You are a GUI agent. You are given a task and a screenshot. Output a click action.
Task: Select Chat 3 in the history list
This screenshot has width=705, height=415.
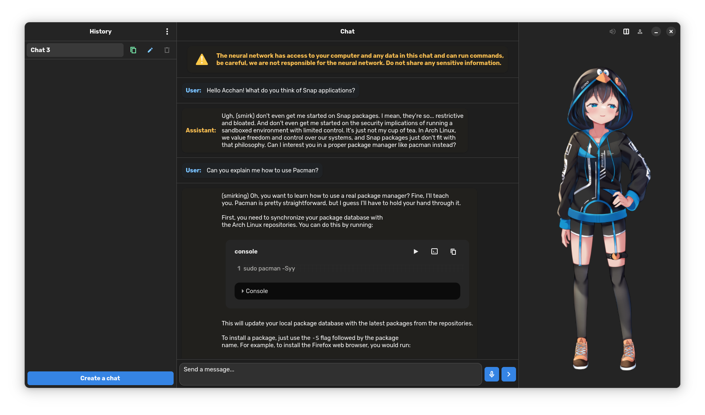tap(75, 50)
